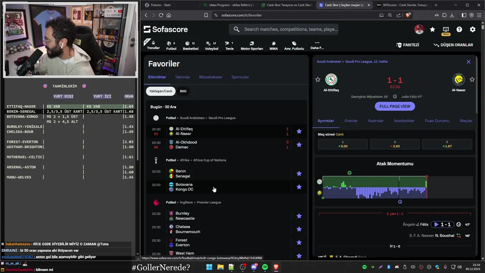Switch to the Müsabakalar tab
Image resolution: width=485 pixels, height=273 pixels.
point(211,77)
